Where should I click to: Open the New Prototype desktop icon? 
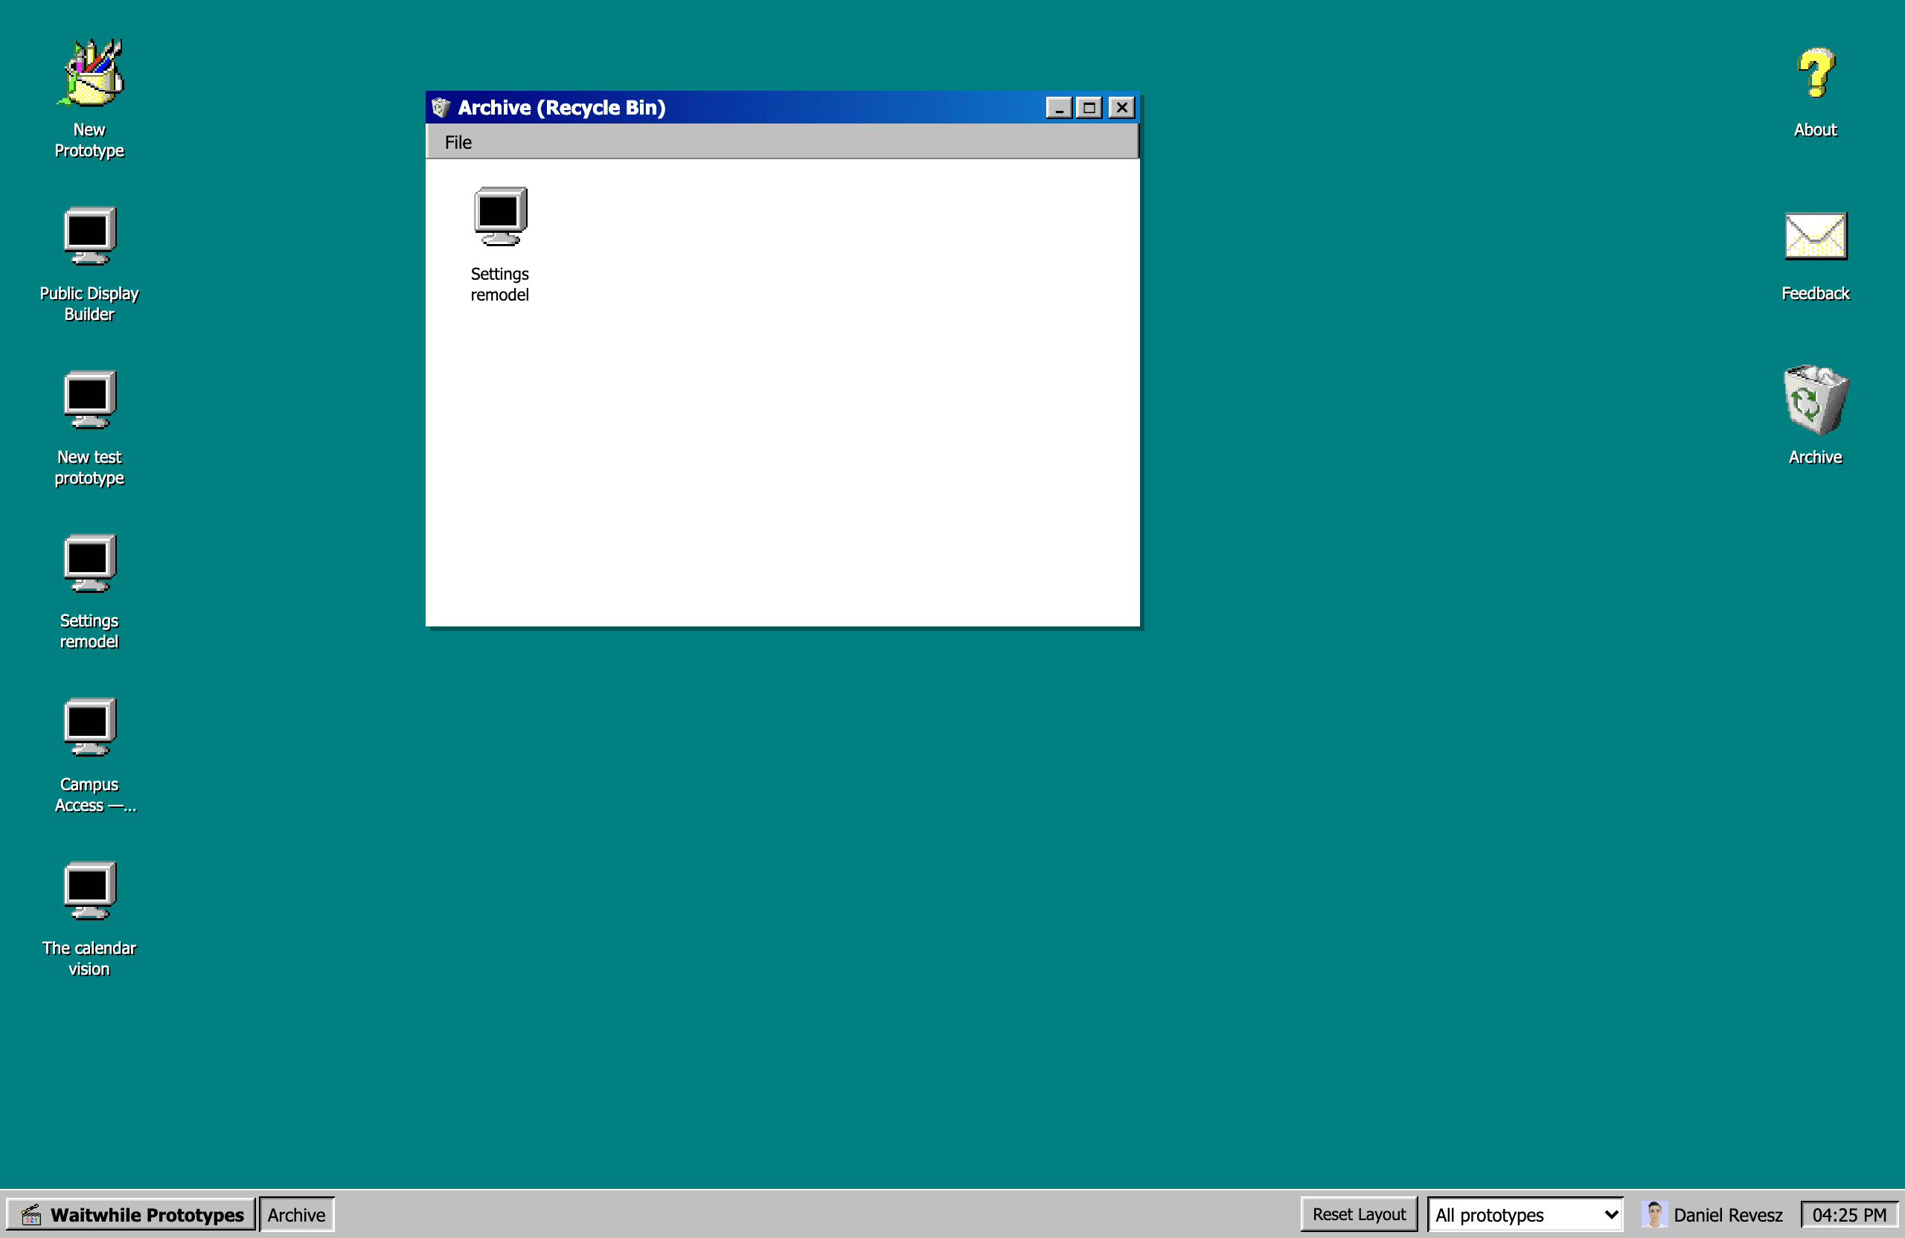pyautogui.click(x=89, y=97)
